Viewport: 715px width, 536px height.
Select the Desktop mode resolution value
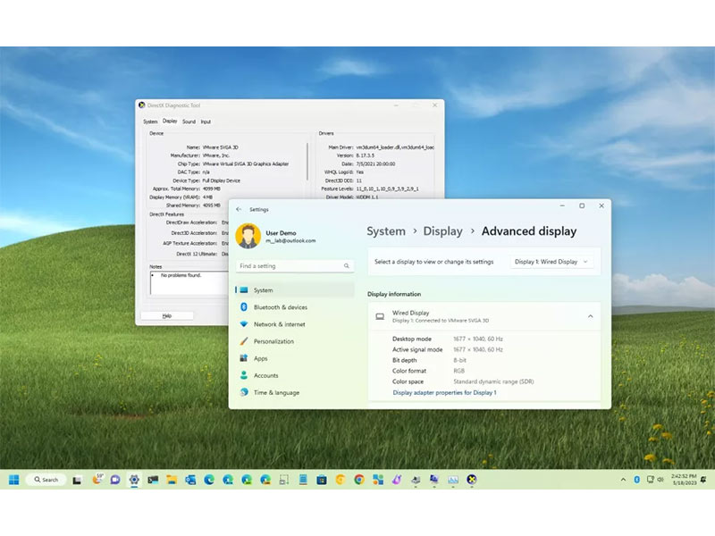coord(478,339)
